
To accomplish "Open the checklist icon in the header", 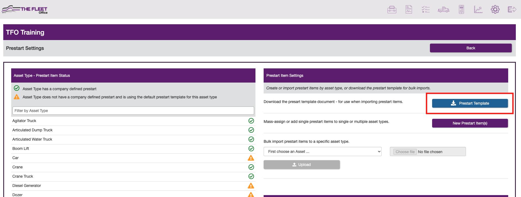I will coord(426,10).
